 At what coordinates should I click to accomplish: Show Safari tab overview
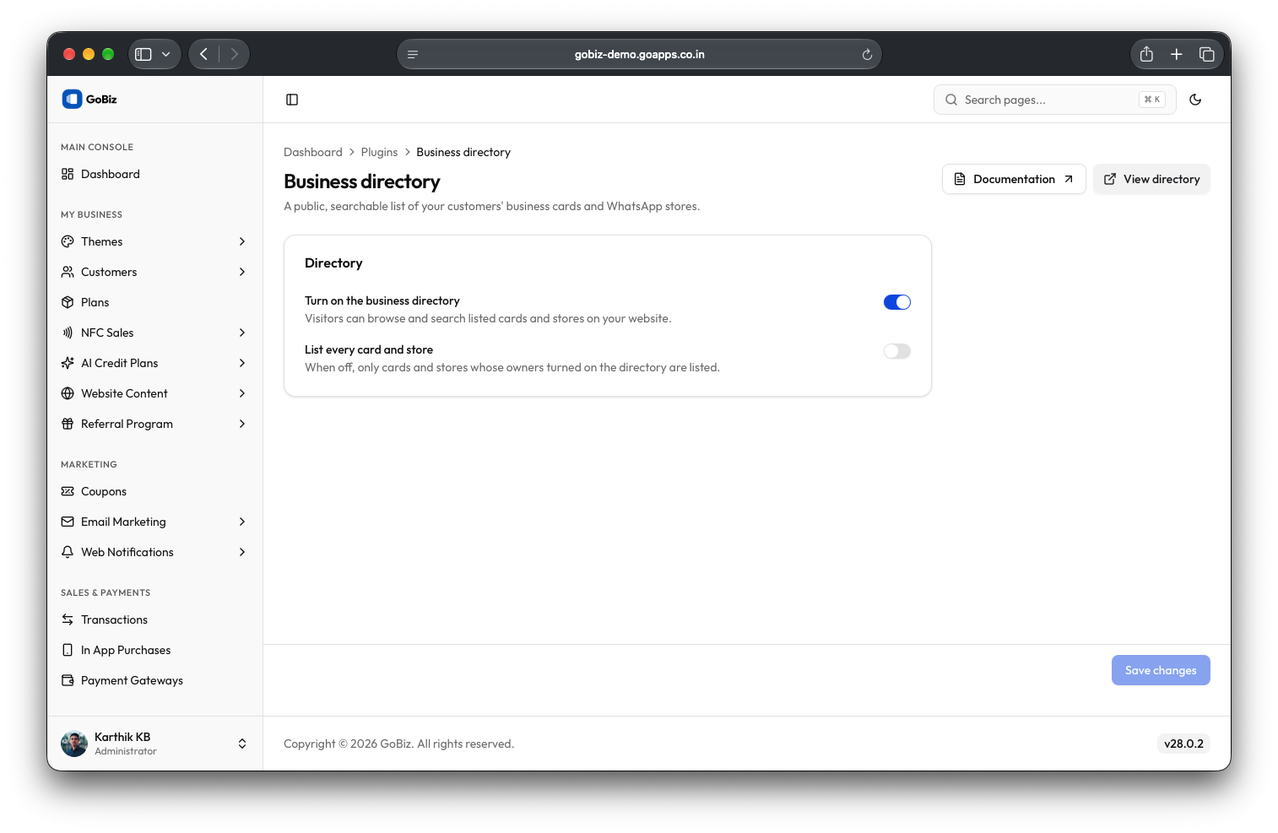[1207, 54]
